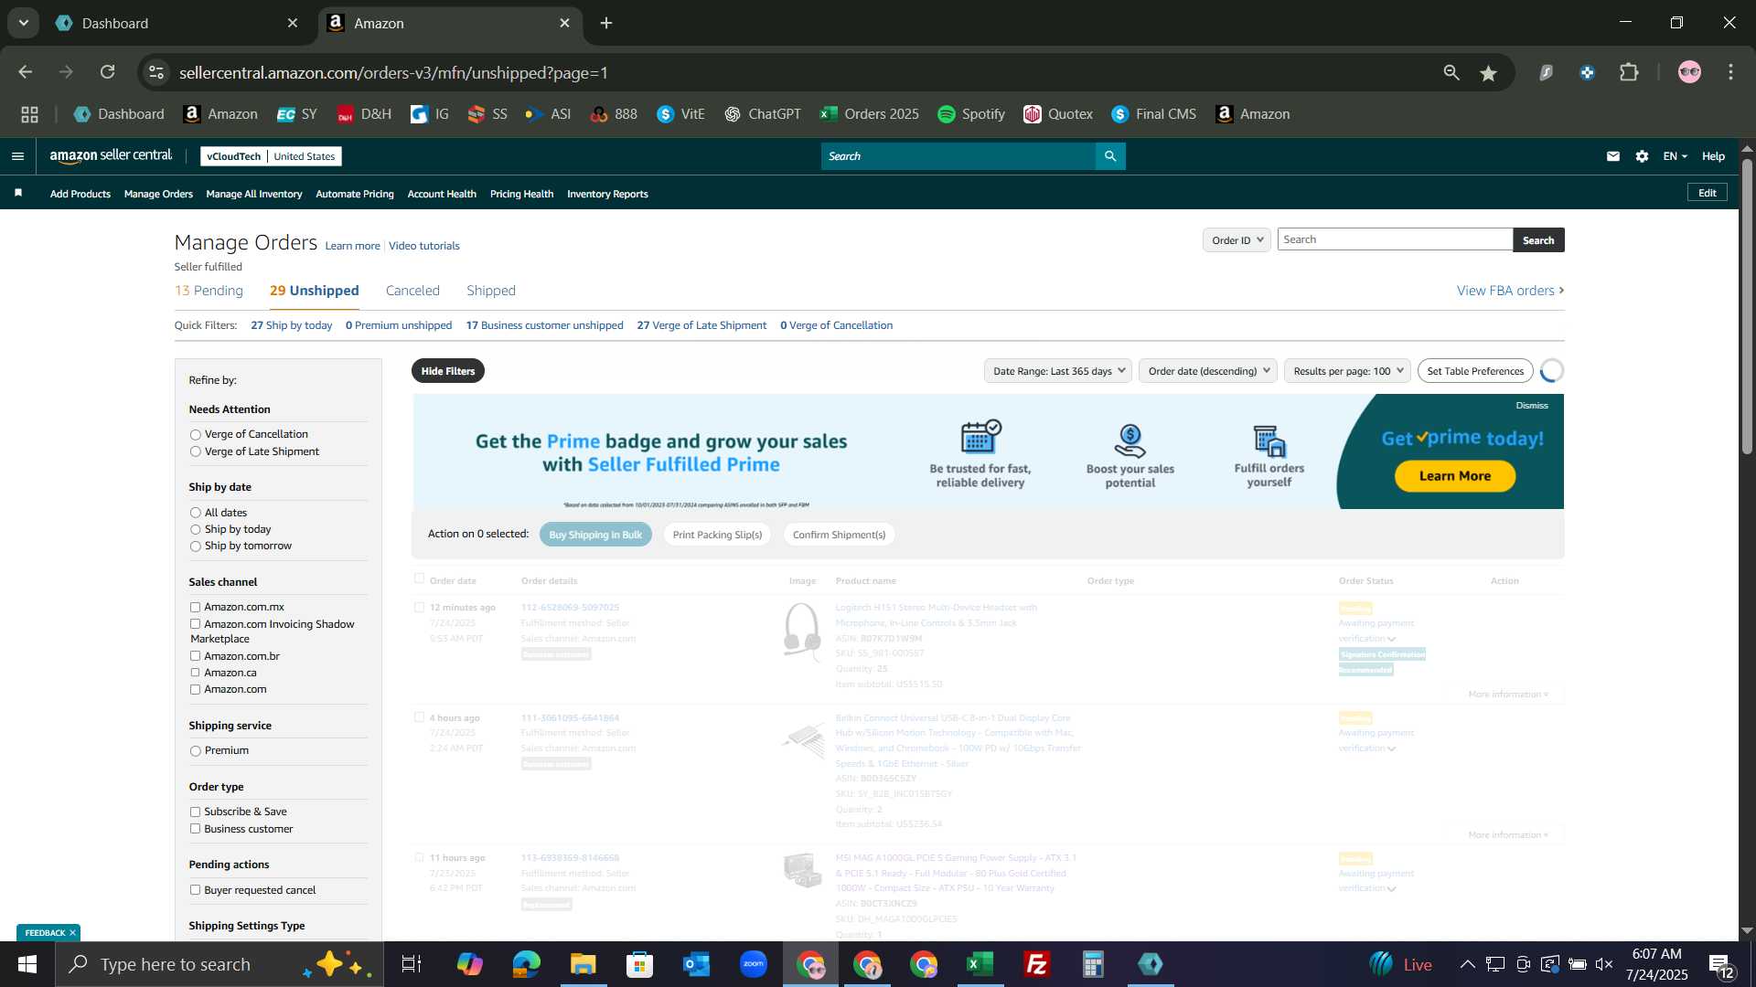Go back with the browser back arrow

click(26, 72)
